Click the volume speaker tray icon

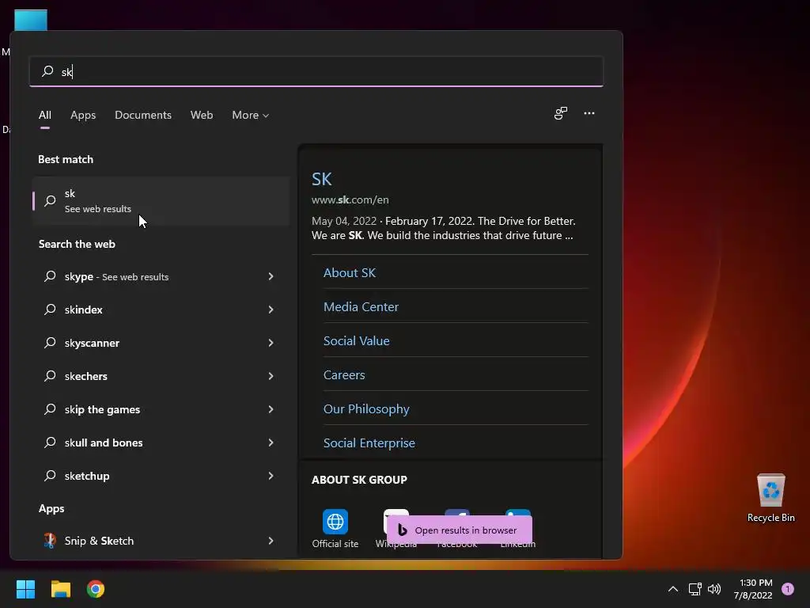pos(714,589)
